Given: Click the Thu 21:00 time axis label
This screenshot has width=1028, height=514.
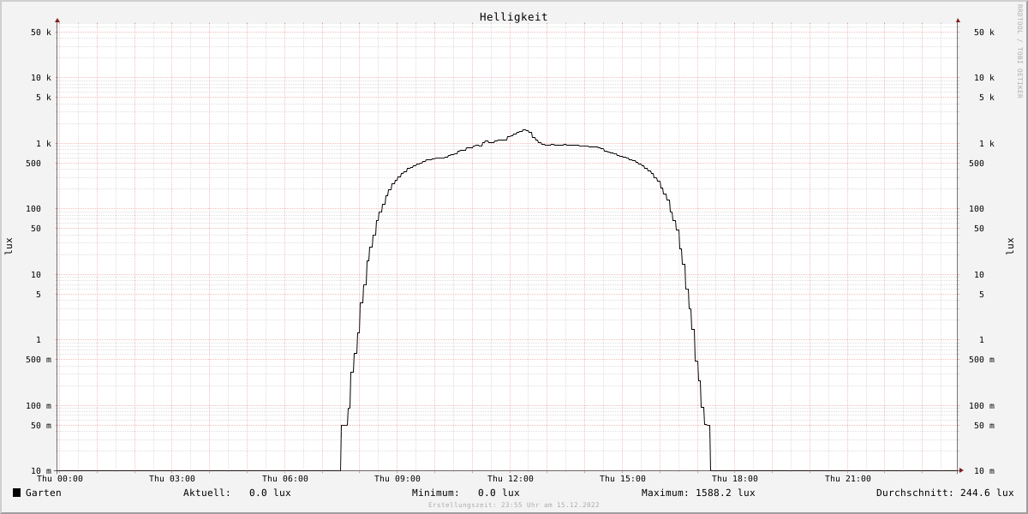Looking at the screenshot, I should pos(848,479).
